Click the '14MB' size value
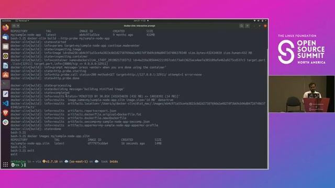The image size is (335, 188). (x=158, y=144)
